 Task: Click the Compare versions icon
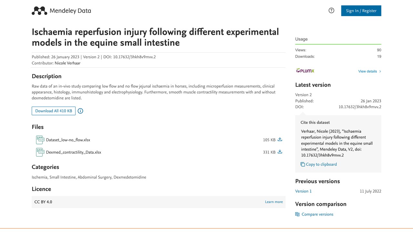[297, 214]
